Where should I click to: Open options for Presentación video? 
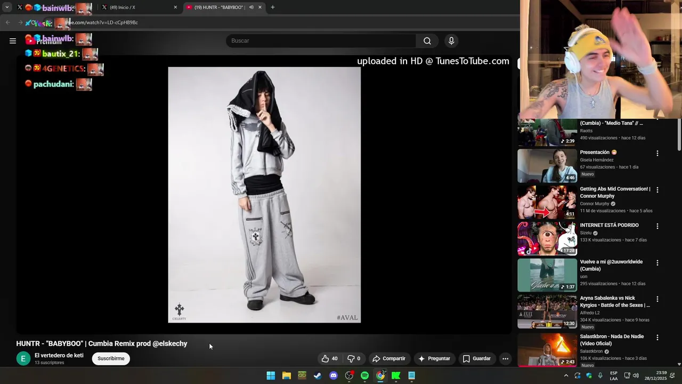657,153
